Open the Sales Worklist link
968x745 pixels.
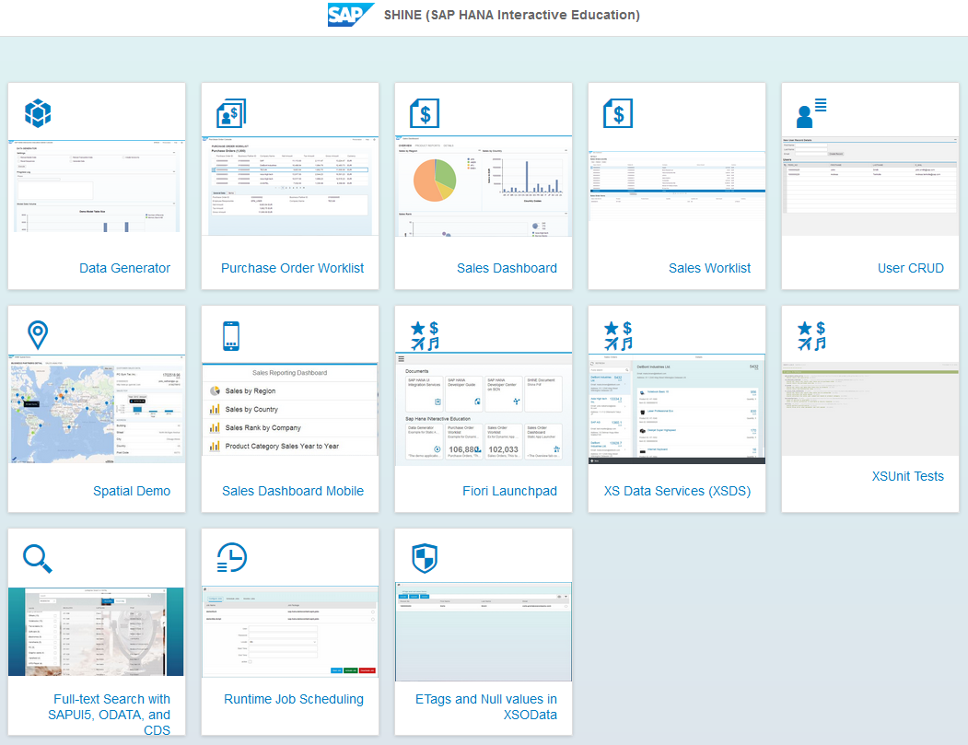coord(709,268)
